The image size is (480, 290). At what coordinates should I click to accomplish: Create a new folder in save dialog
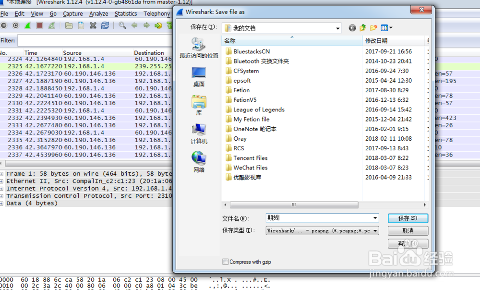point(373,28)
